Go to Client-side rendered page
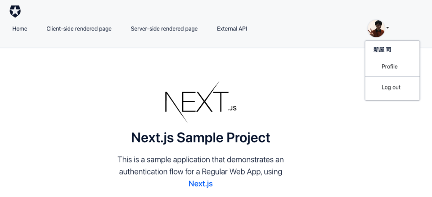Viewport: 432px width, 197px height. coord(79,29)
